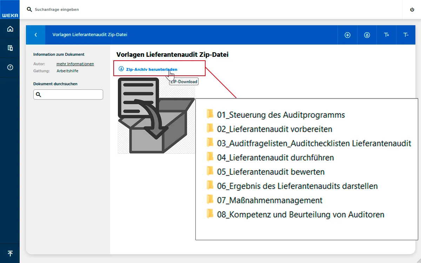Screen dimensions: 421x263
Task: Increase text size with the T+ icon
Action: pyautogui.click(x=387, y=35)
